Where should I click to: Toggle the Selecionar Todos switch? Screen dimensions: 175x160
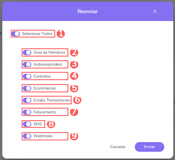click(x=16, y=34)
